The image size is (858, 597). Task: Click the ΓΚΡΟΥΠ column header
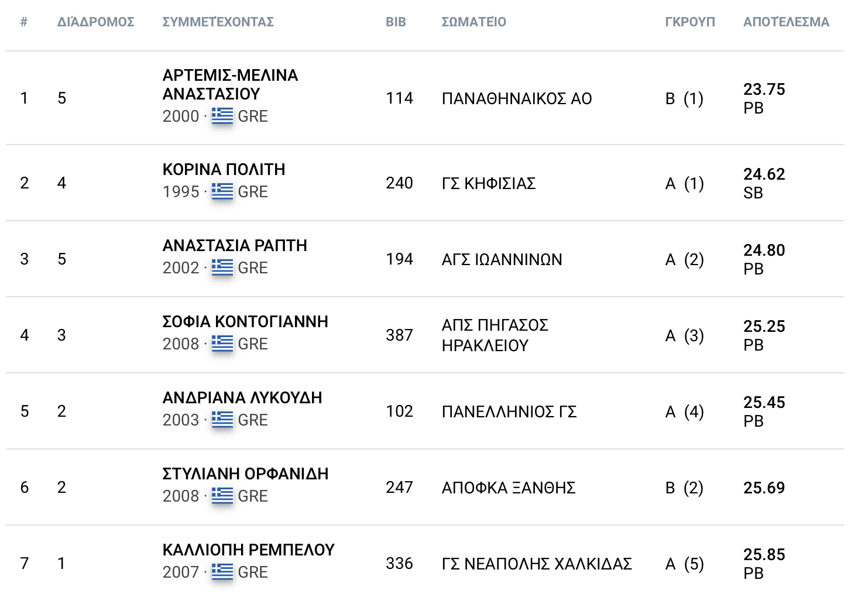point(690,22)
